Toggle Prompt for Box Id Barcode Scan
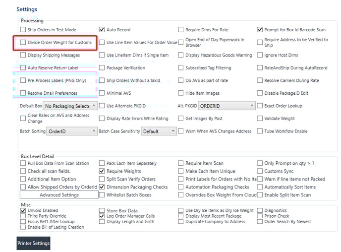Screen dimensions: 341x252 pyautogui.click(x=260, y=30)
